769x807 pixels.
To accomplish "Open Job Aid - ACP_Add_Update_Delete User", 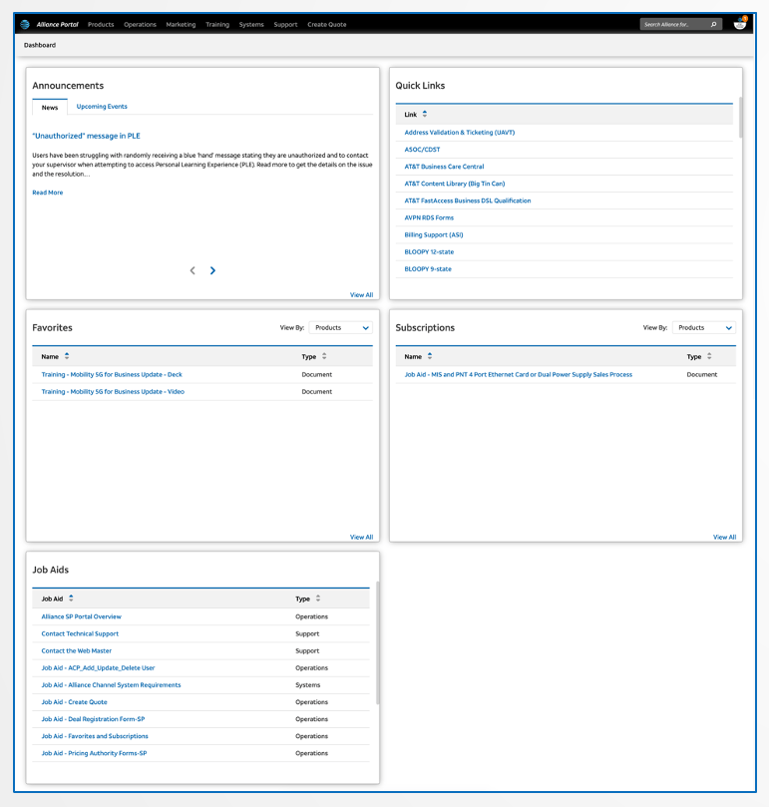I will click(98, 668).
